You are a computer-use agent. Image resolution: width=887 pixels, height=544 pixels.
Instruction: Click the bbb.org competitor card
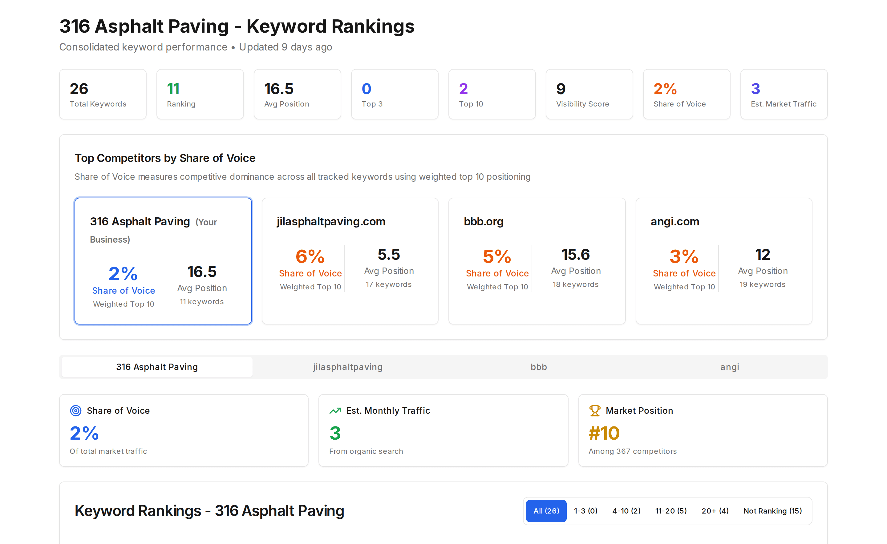tap(537, 261)
